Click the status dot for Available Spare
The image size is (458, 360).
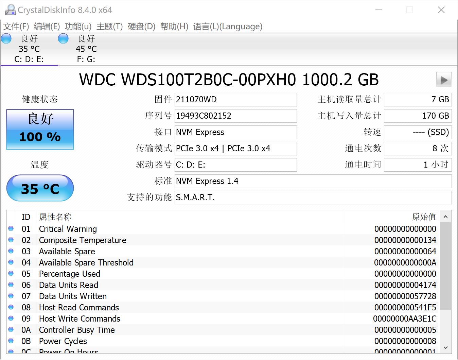point(11,251)
